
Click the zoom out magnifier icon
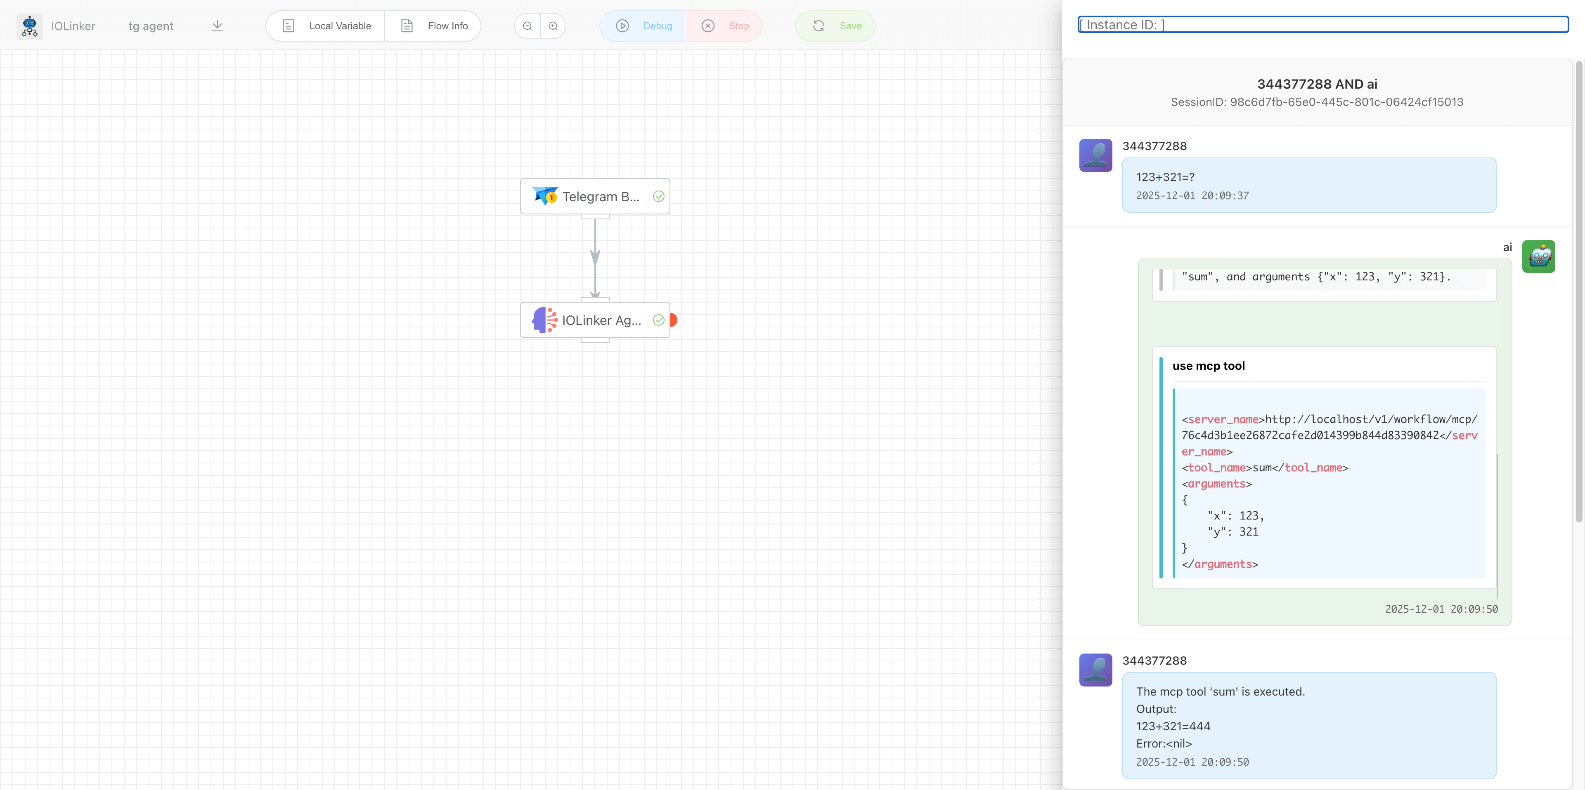(528, 26)
